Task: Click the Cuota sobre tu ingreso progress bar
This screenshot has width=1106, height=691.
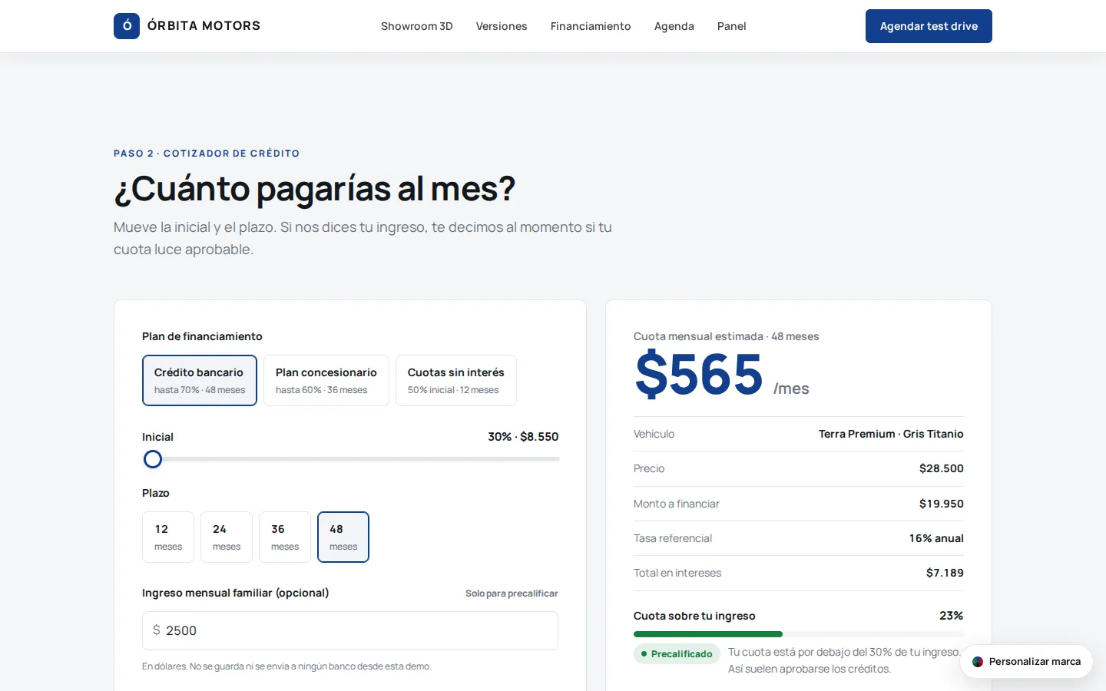Action: pyautogui.click(x=799, y=634)
